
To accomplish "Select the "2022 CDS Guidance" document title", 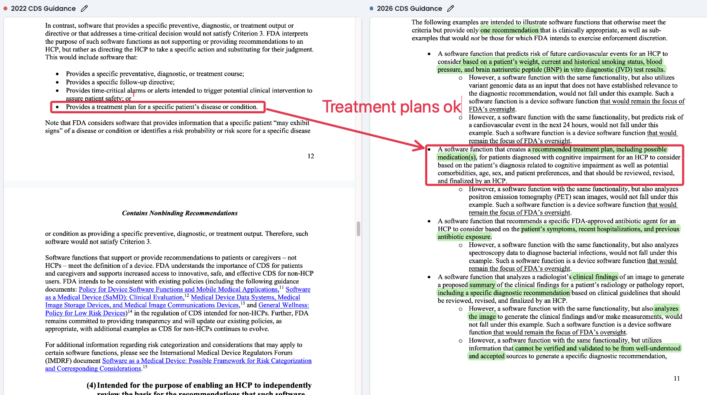I will (43, 8).
